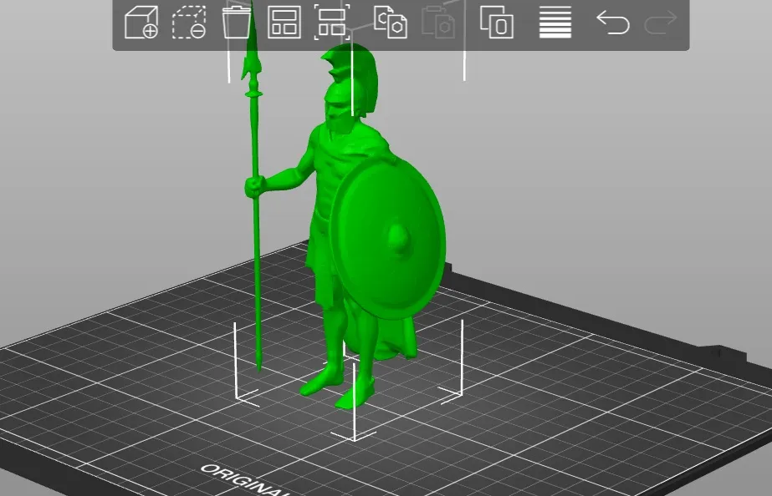Click the greyed-out paste icon
The width and height of the screenshot is (772, 496).
coord(438,23)
